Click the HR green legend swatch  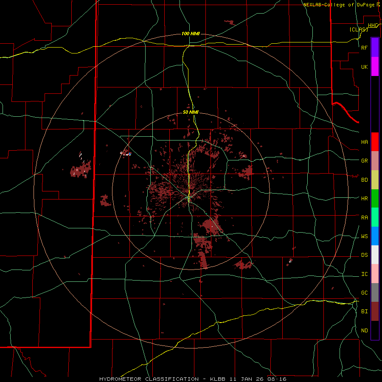tap(375, 199)
